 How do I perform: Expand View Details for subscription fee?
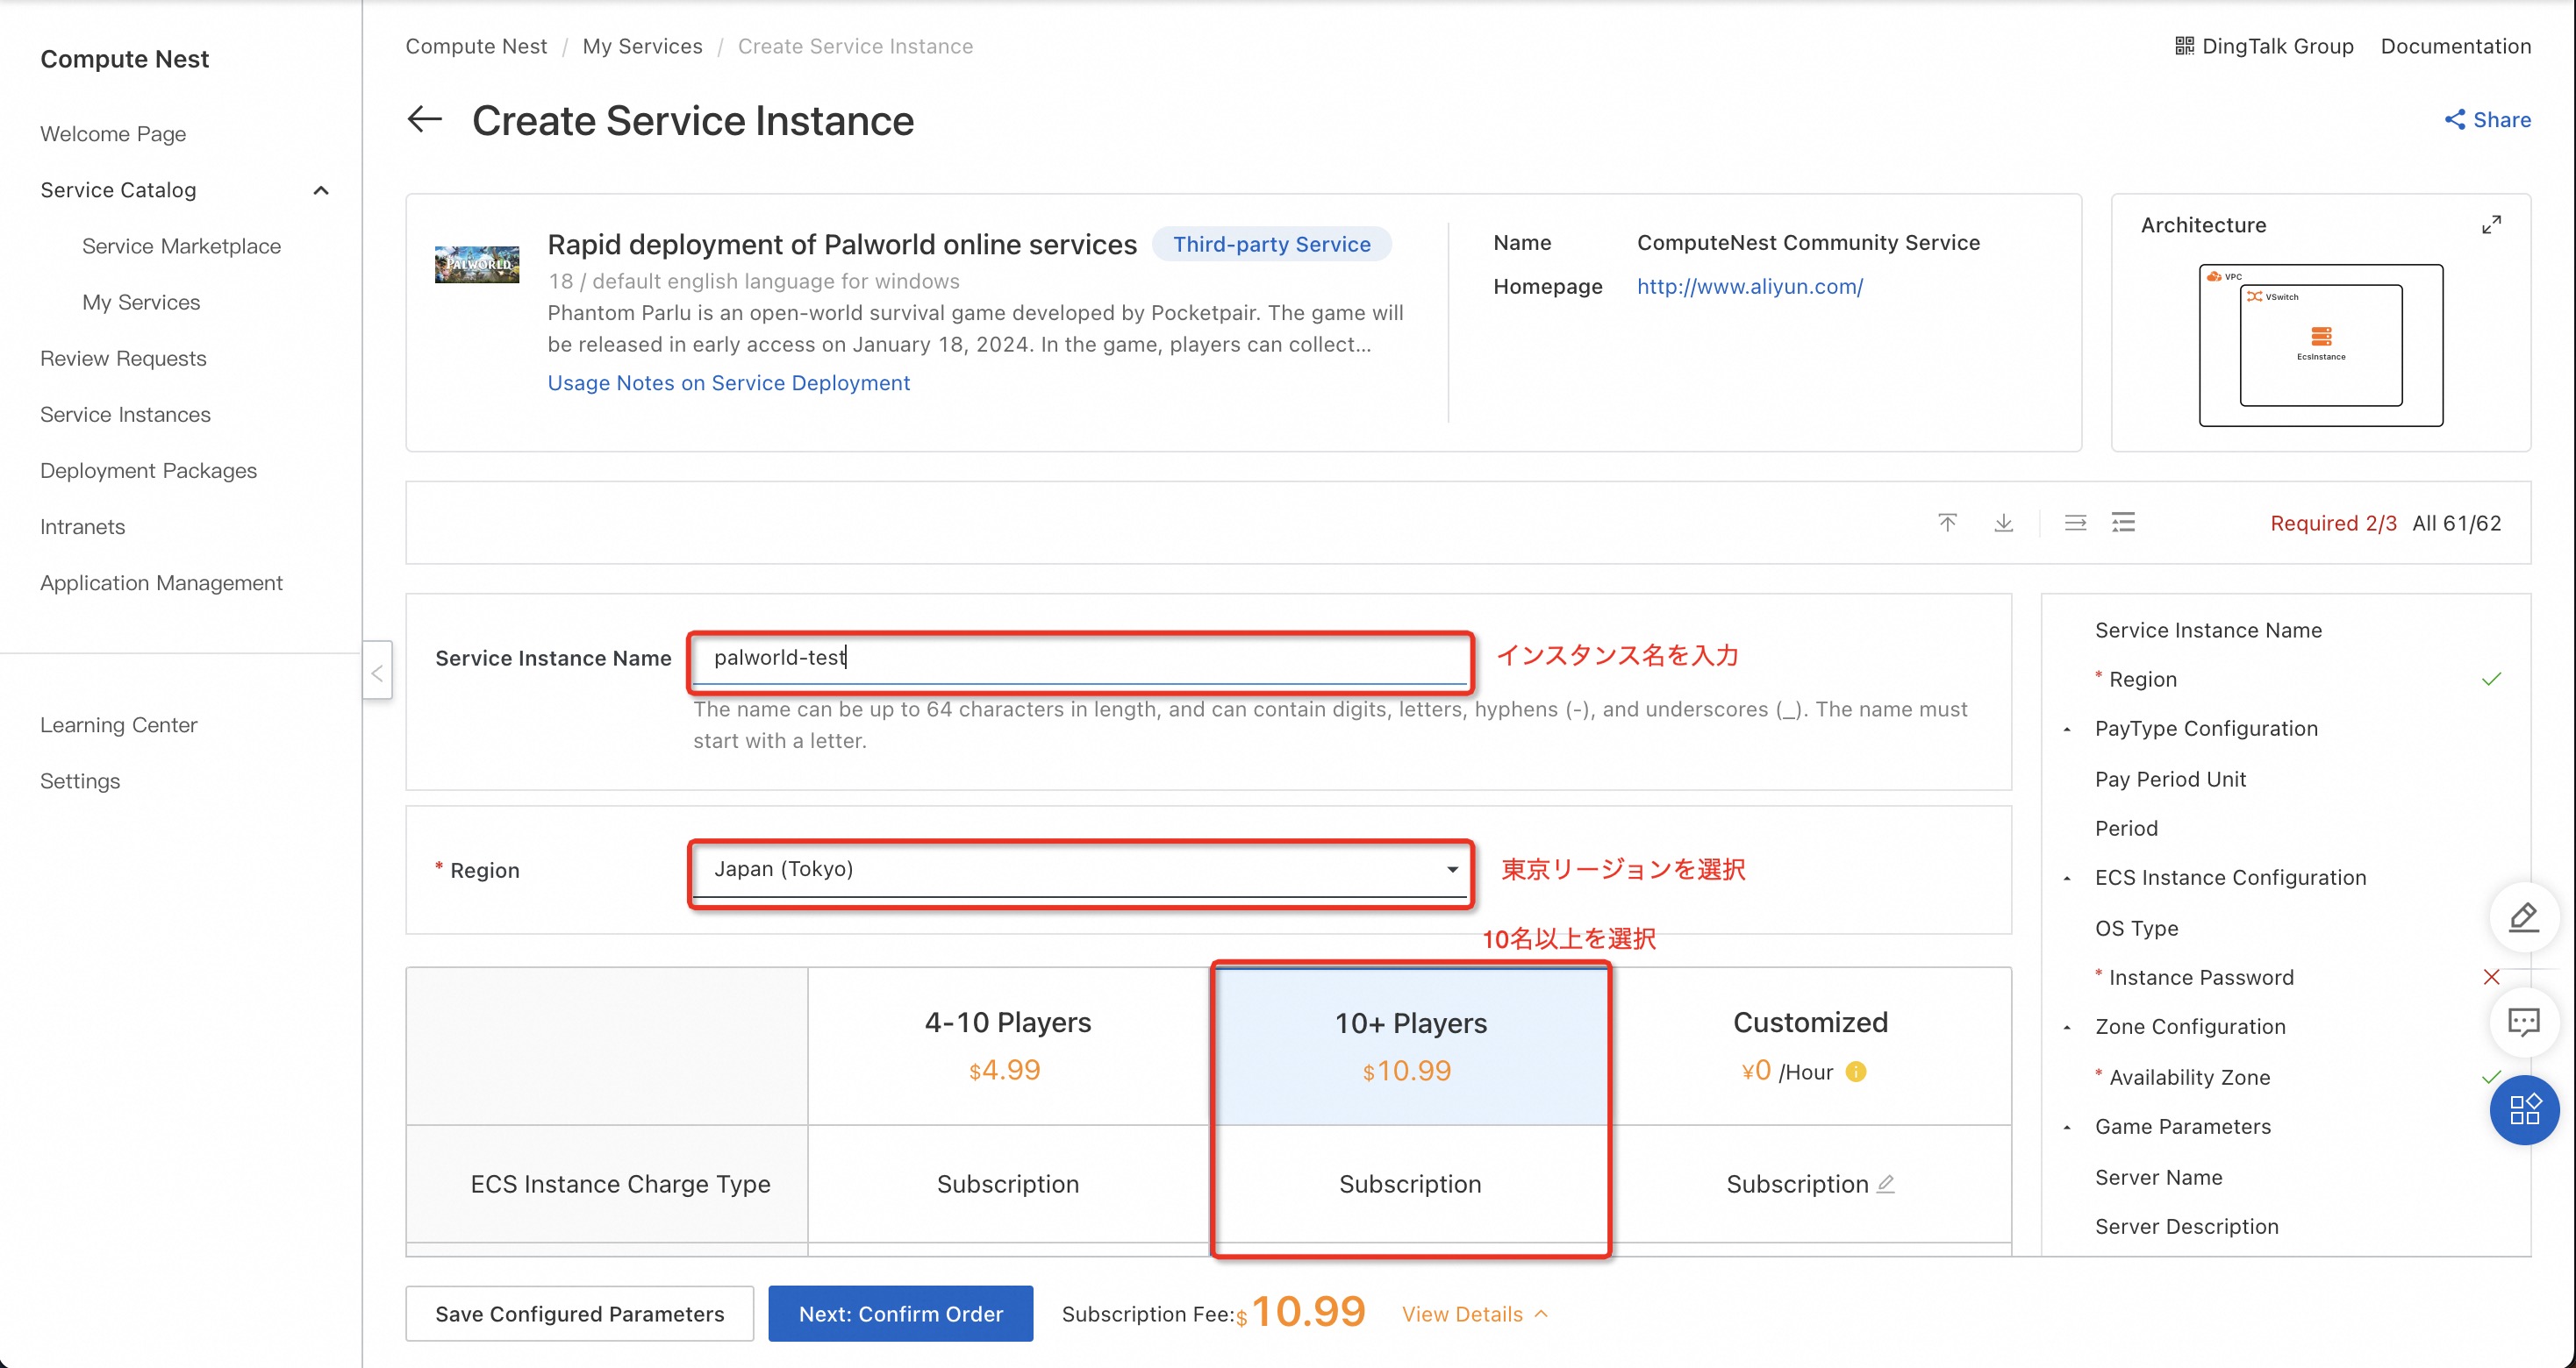tap(1473, 1314)
